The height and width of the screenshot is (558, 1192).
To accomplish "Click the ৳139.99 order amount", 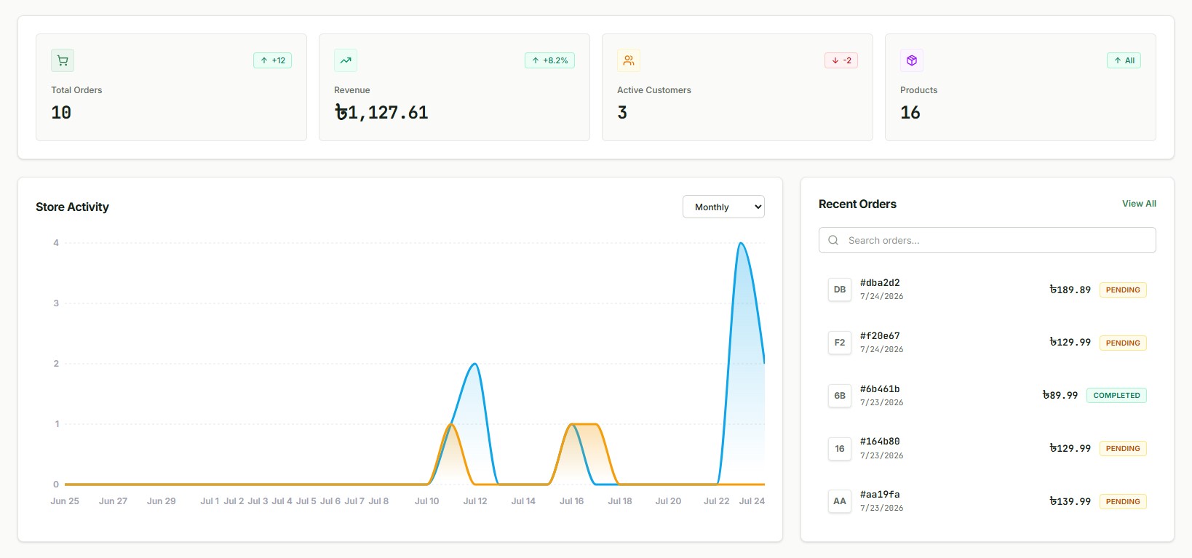I will point(1070,501).
